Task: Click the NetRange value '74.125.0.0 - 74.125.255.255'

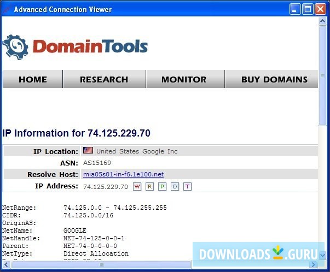Action: tap(115, 208)
